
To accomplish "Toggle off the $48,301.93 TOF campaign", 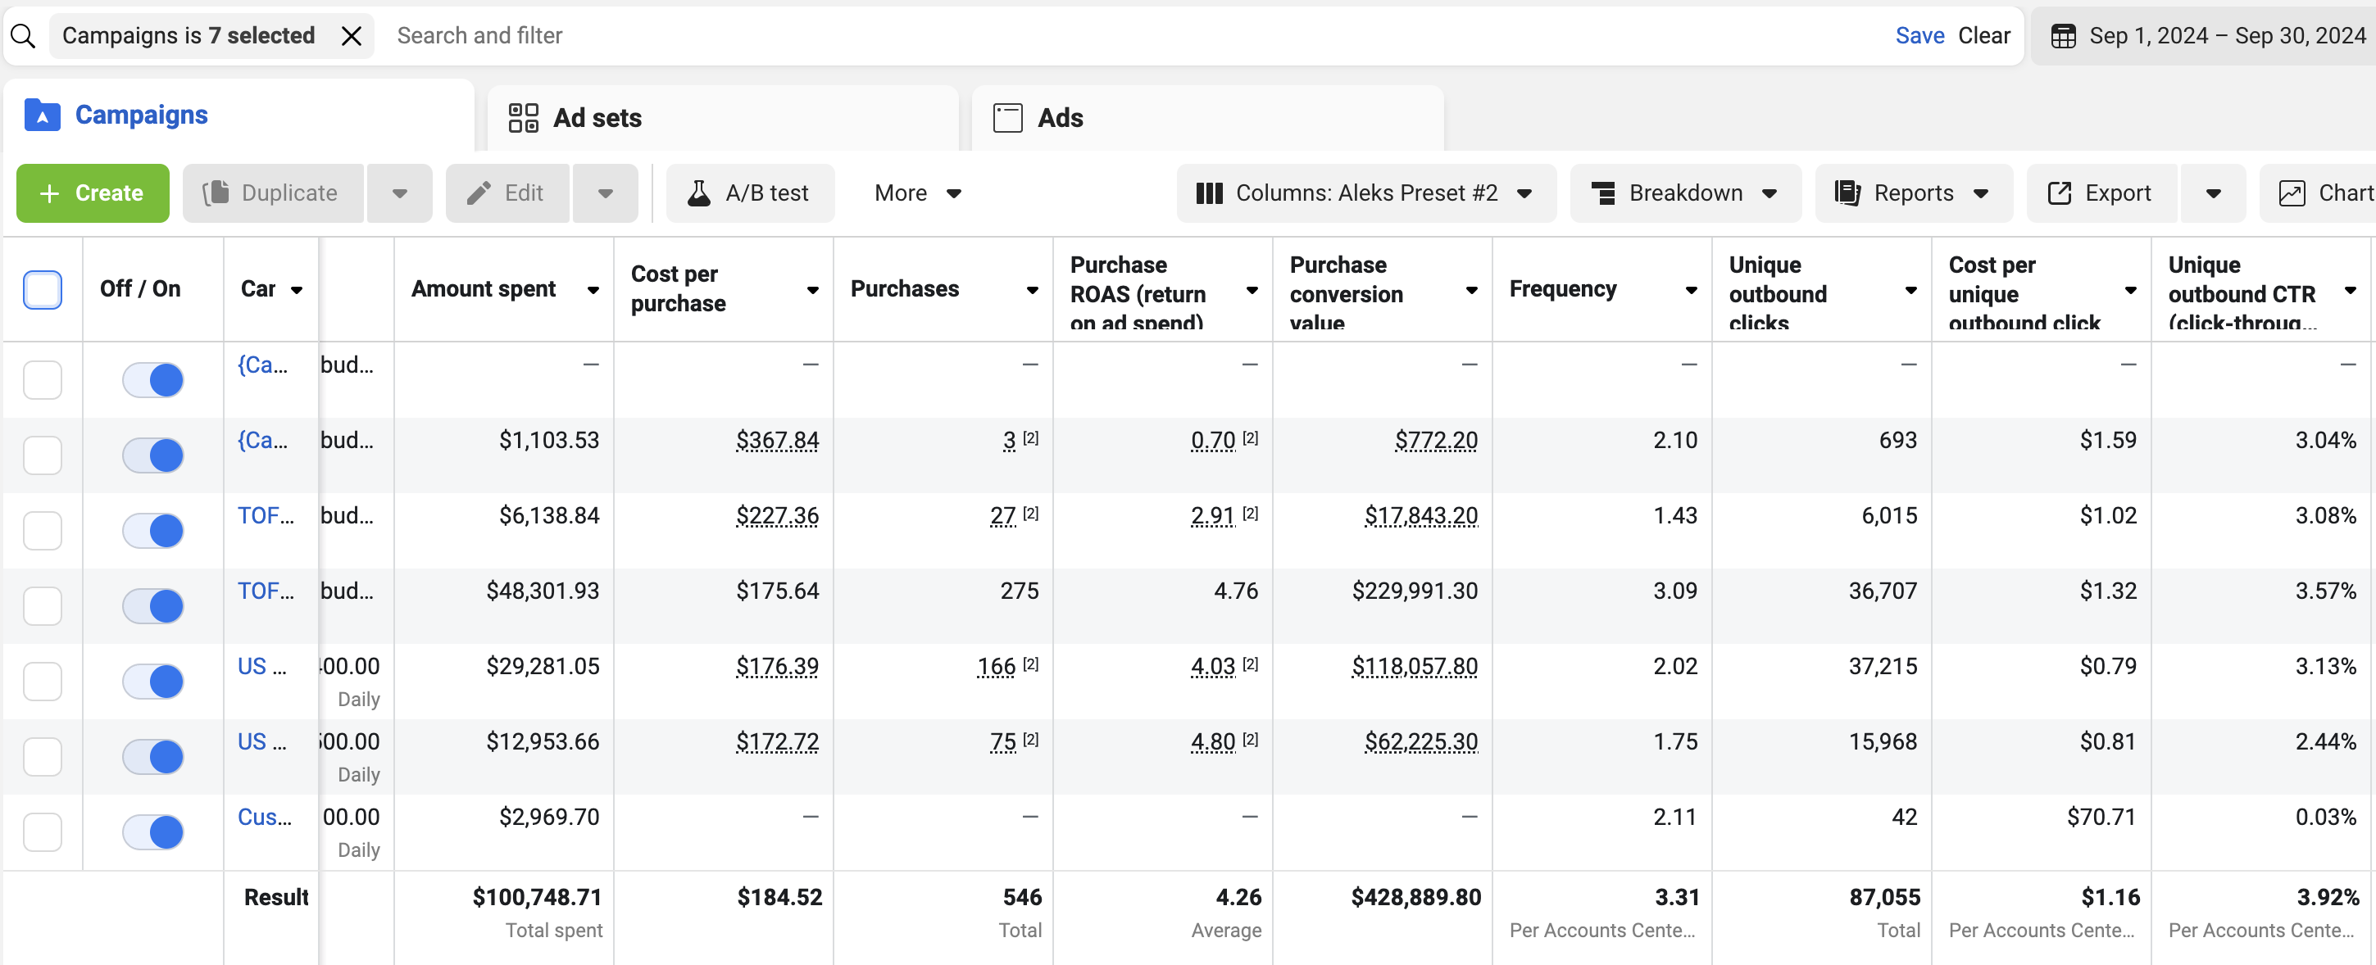I will tap(153, 605).
